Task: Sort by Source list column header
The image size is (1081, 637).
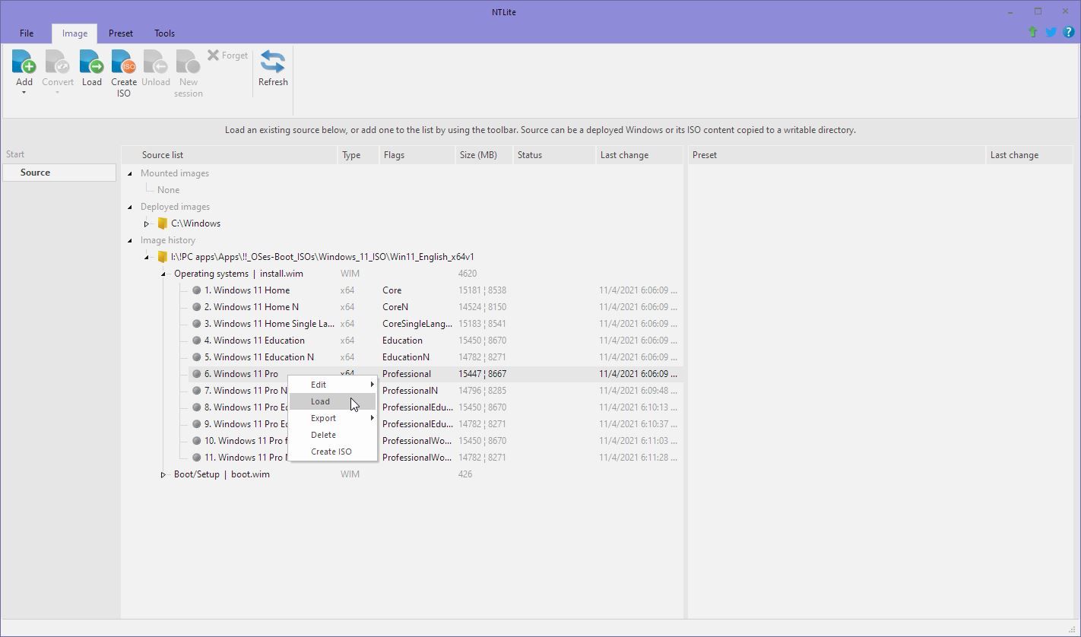Action: [230, 155]
